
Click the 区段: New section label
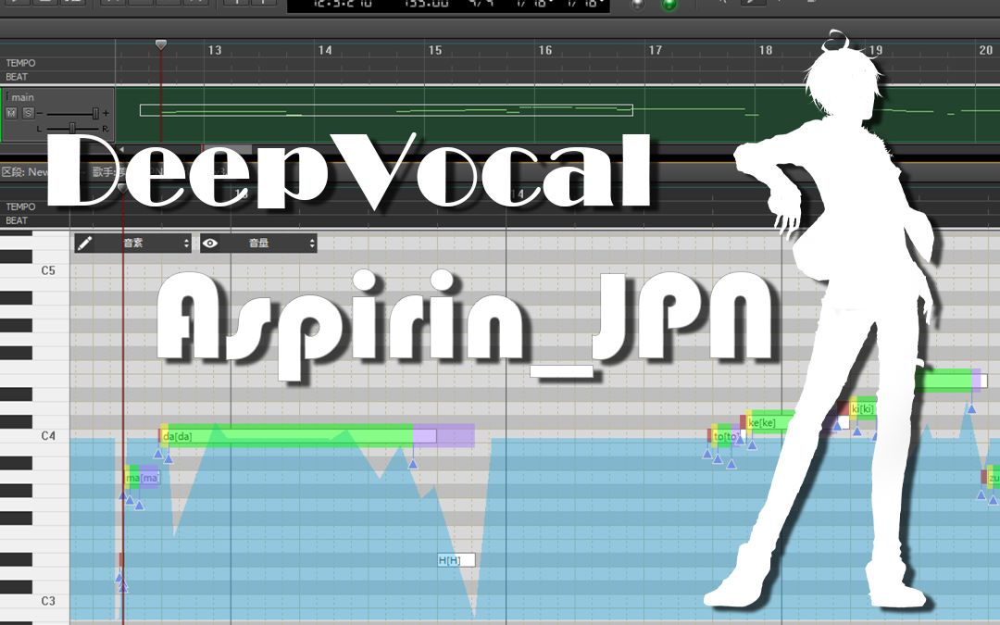tap(26, 171)
